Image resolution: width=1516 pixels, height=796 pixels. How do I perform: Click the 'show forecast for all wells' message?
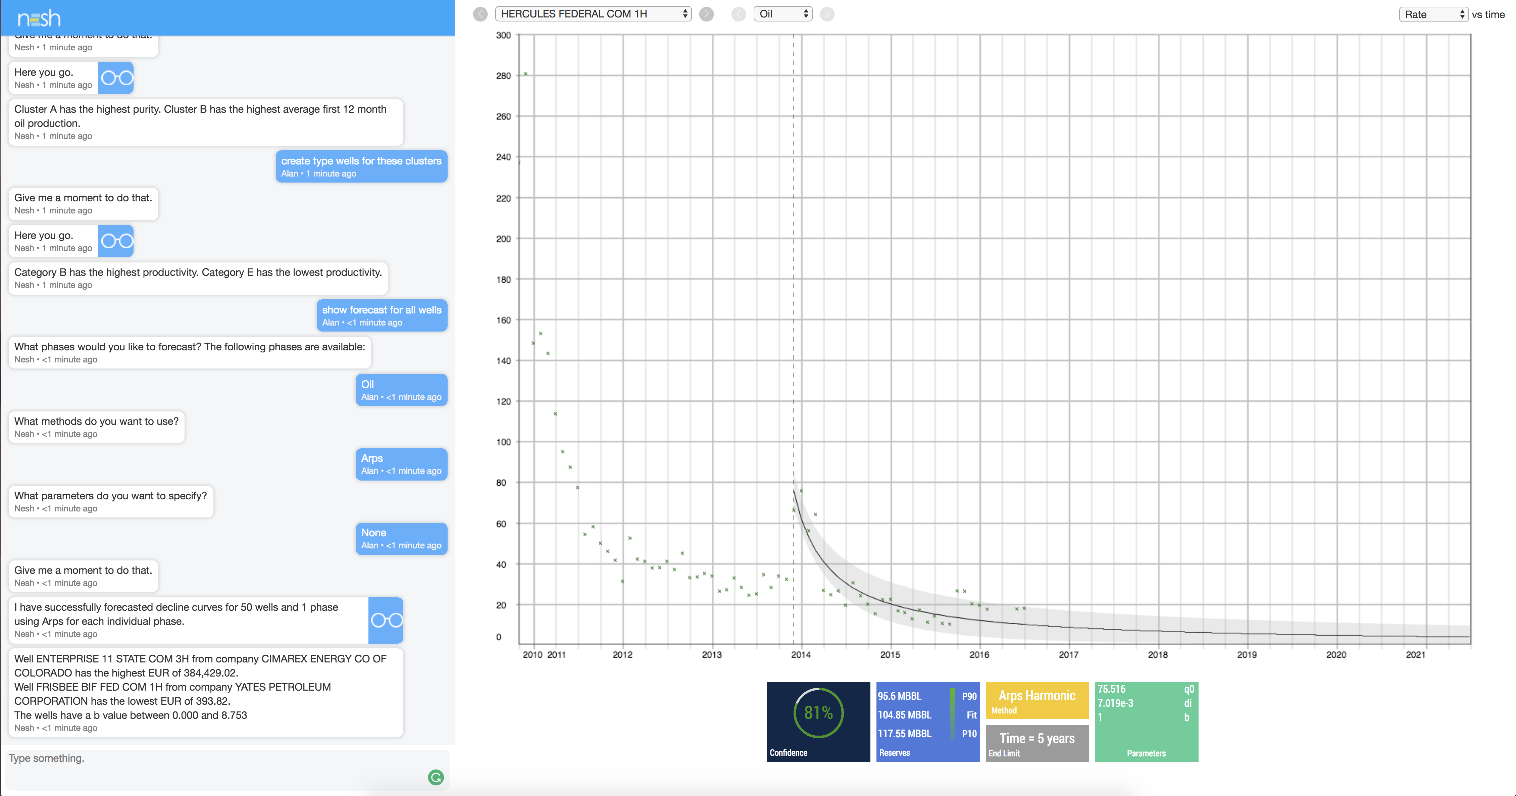[382, 315]
